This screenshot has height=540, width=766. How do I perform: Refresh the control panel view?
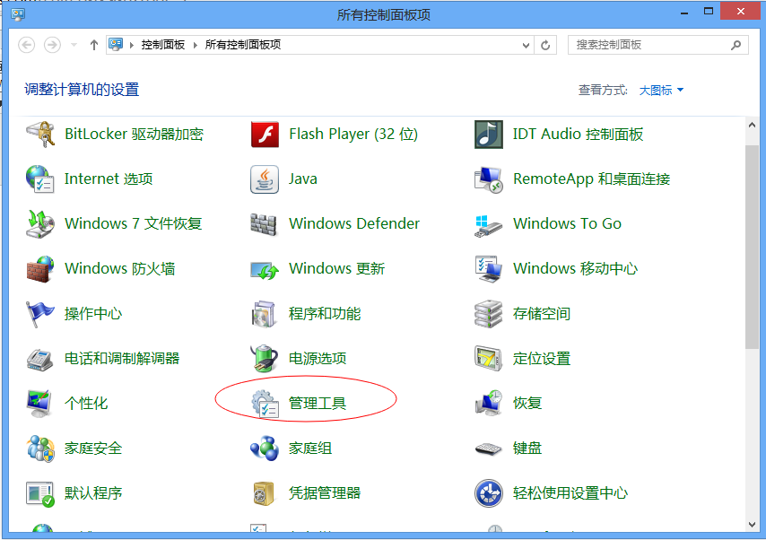coord(545,46)
